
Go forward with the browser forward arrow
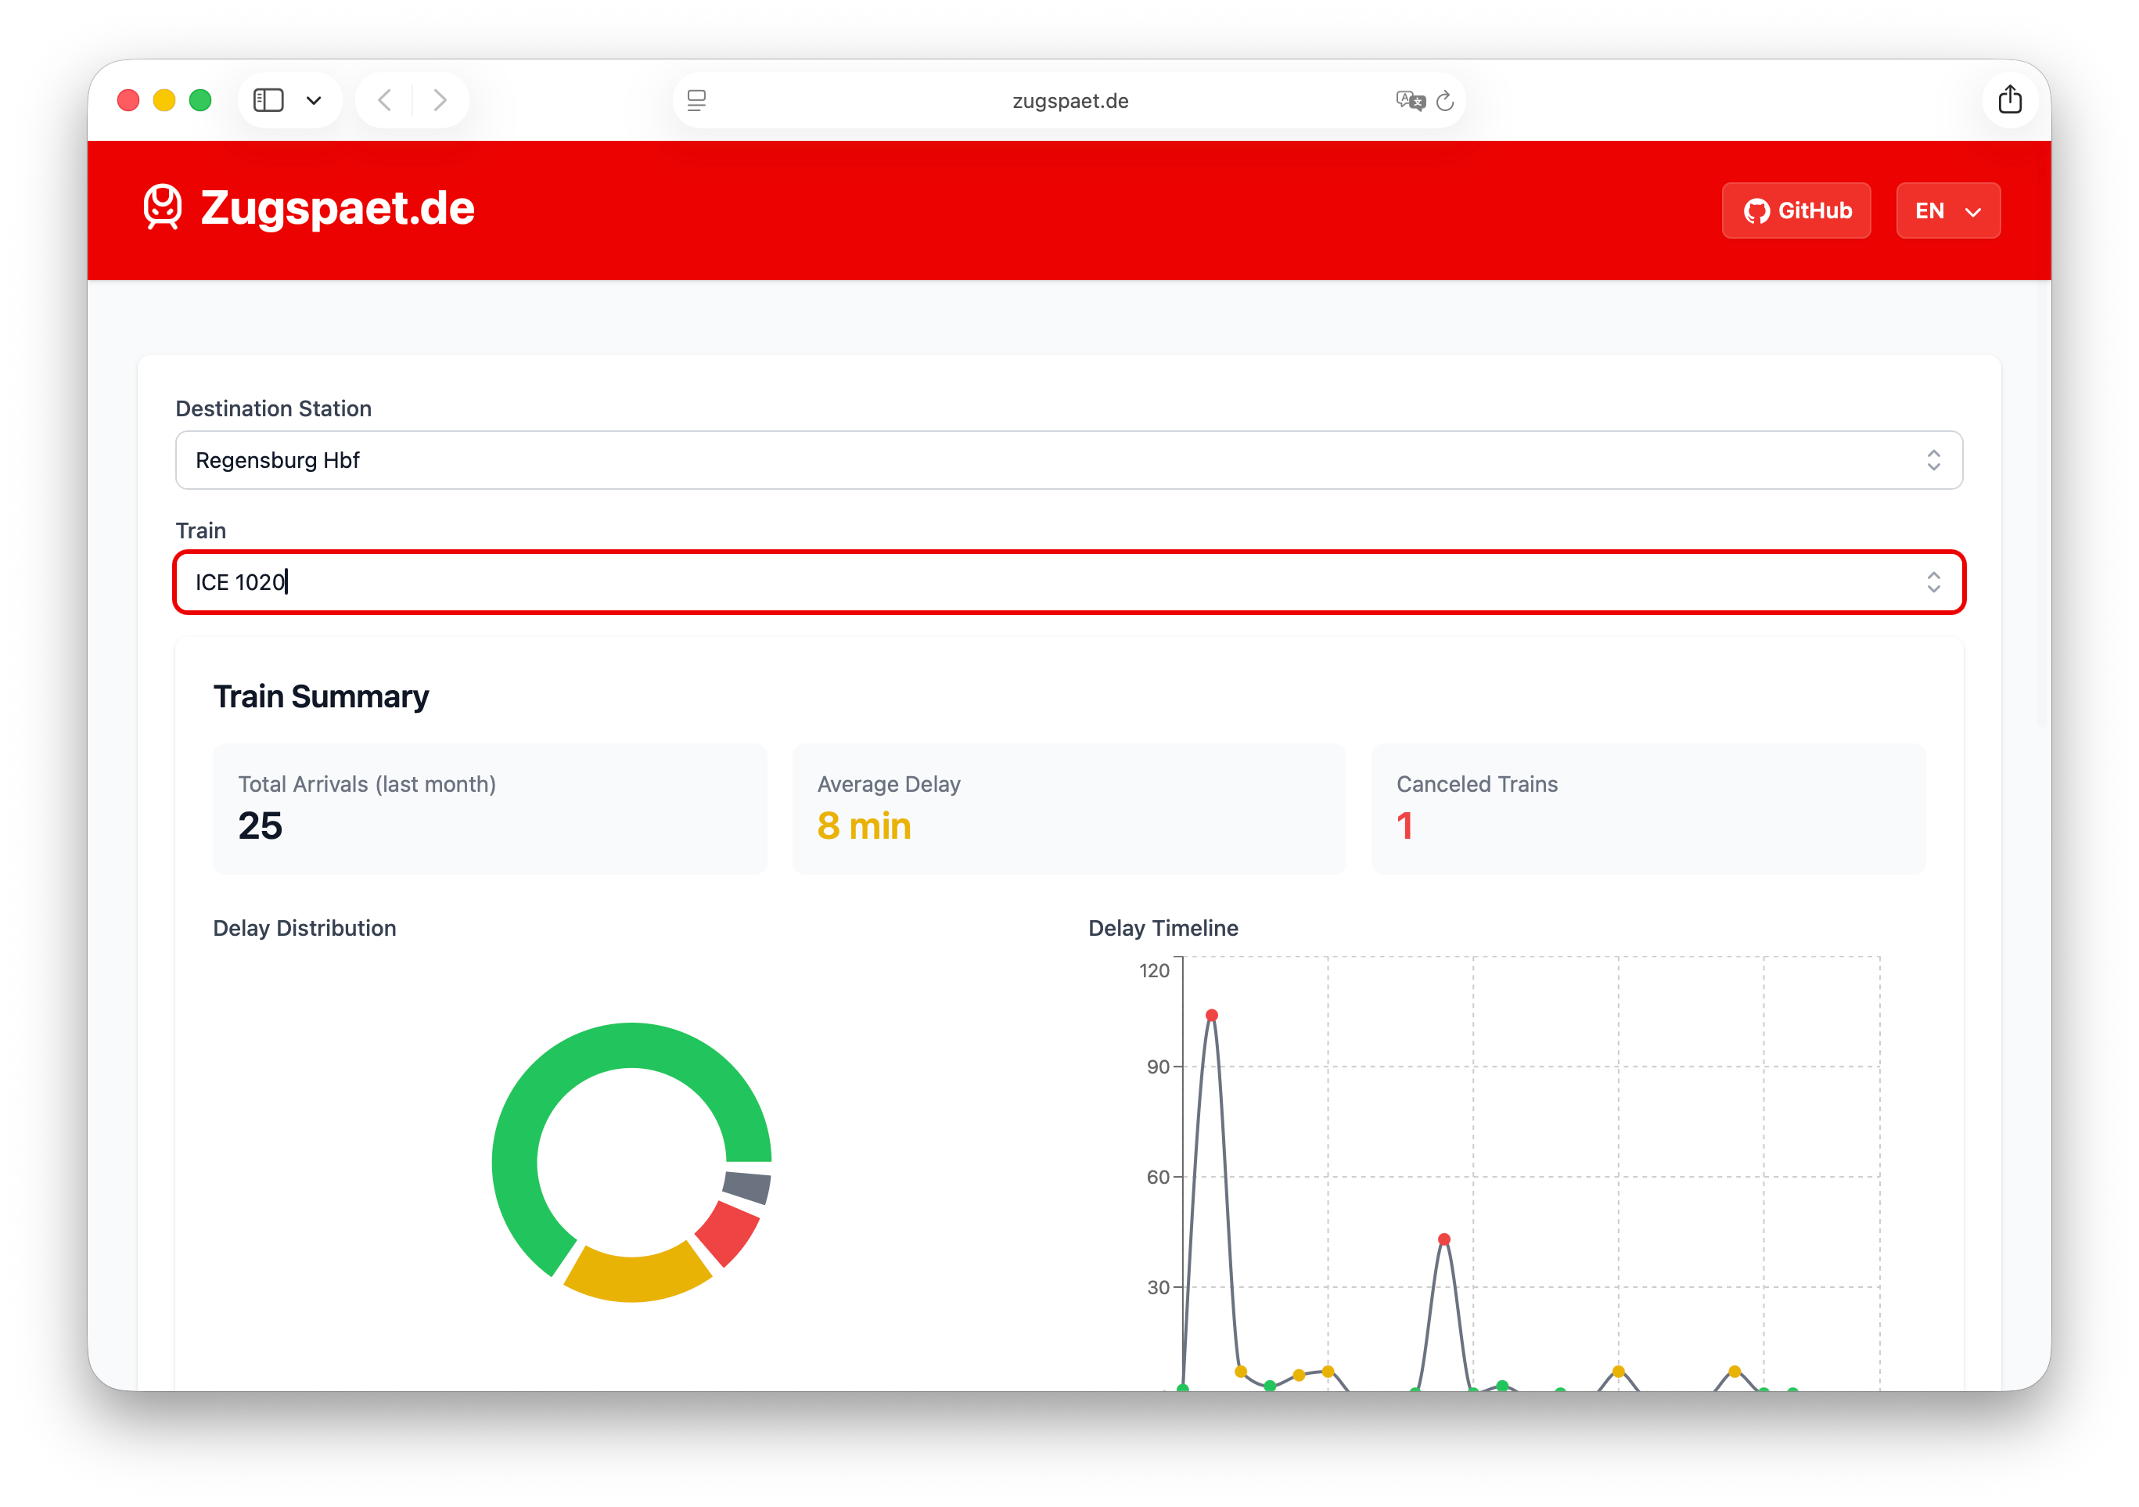[x=440, y=101]
